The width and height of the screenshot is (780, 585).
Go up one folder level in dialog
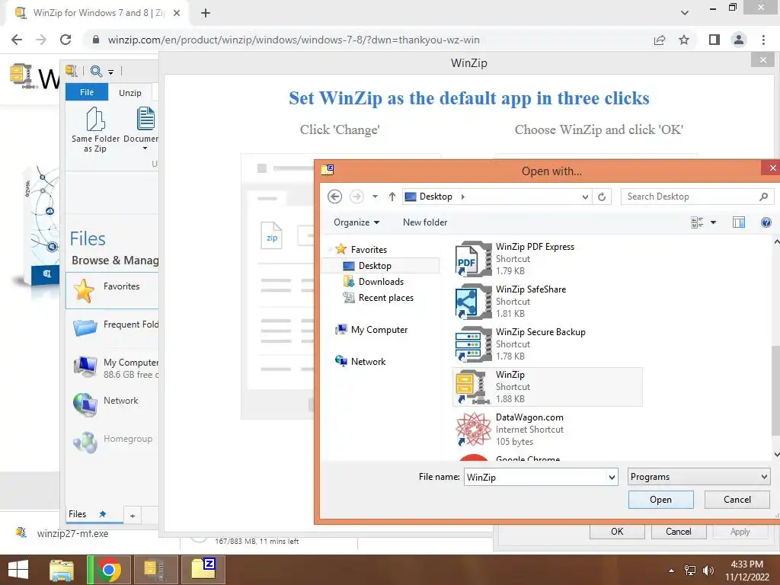tap(392, 197)
